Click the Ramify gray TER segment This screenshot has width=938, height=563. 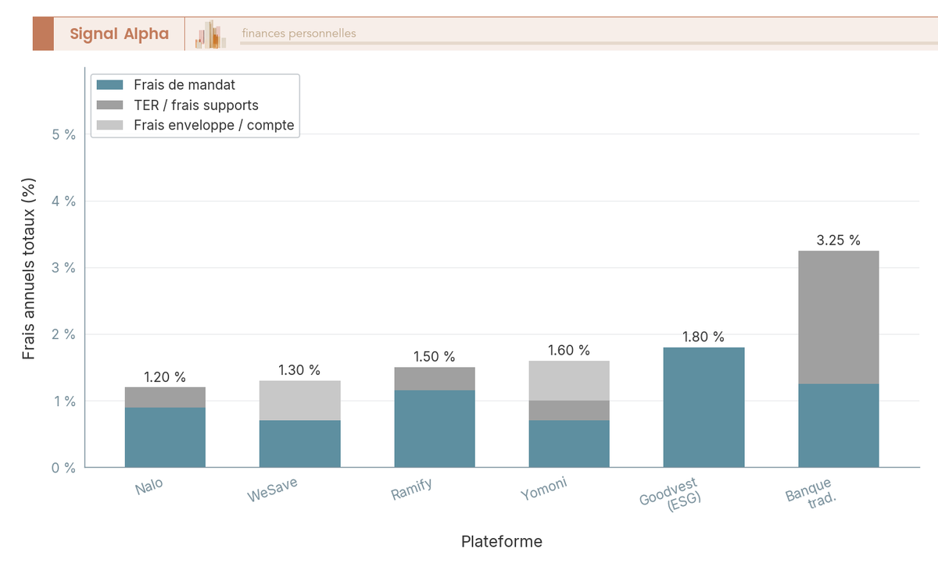pos(435,379)
